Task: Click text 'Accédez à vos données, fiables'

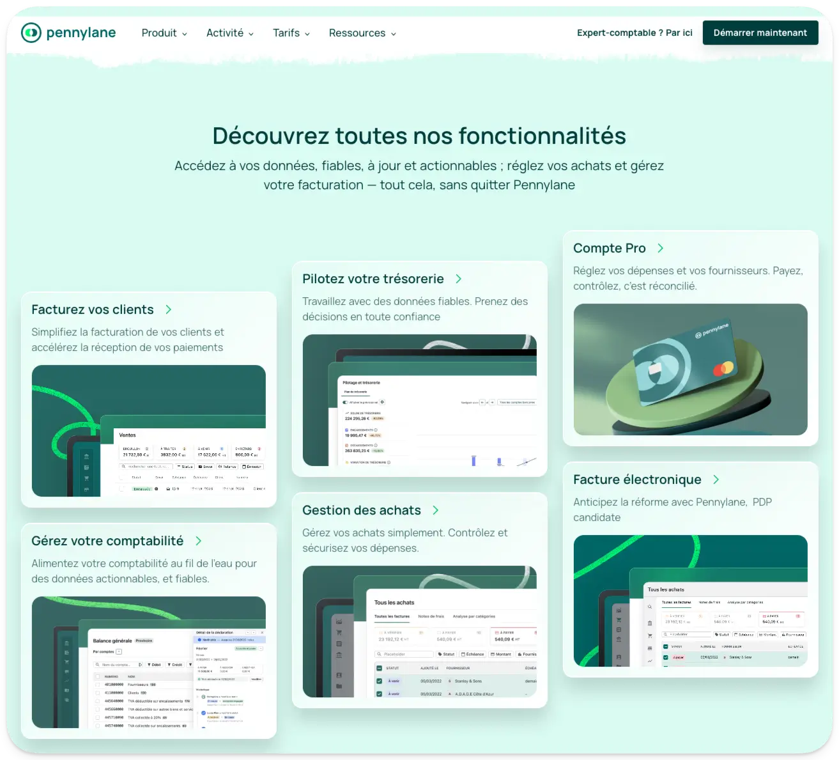Action: pos(268,166)
